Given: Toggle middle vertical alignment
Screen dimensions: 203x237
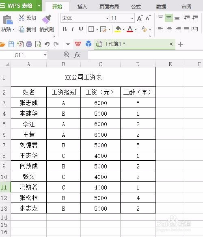Looking at the screenshot, I should [169, 18].
